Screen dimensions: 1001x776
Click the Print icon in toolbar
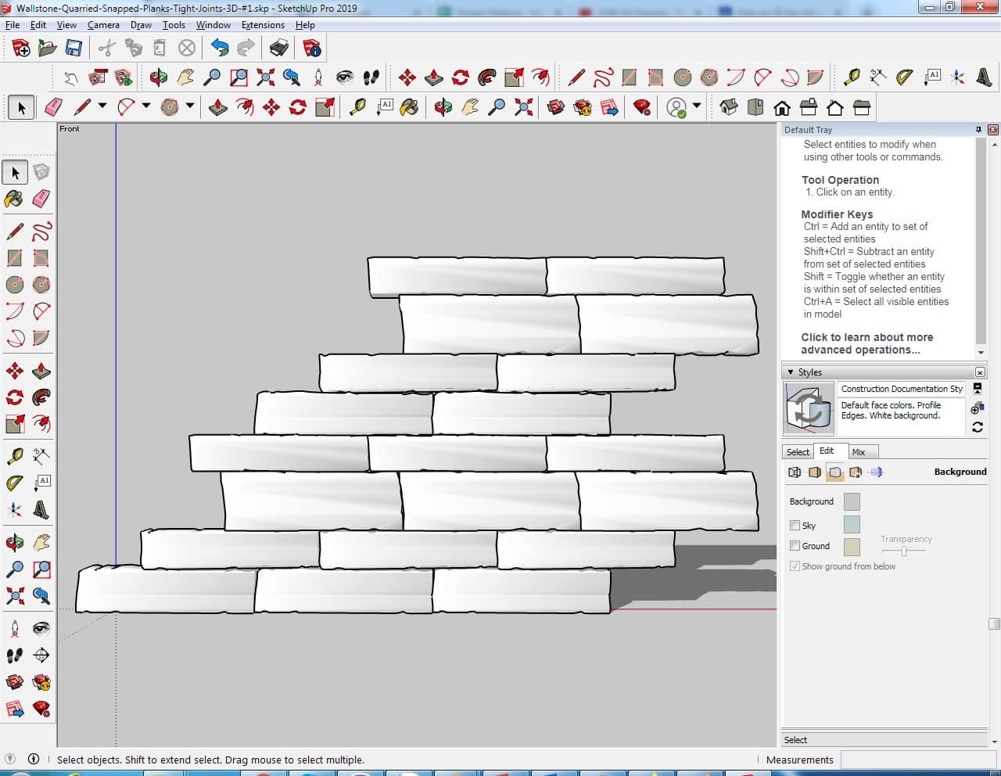point(278,48)
